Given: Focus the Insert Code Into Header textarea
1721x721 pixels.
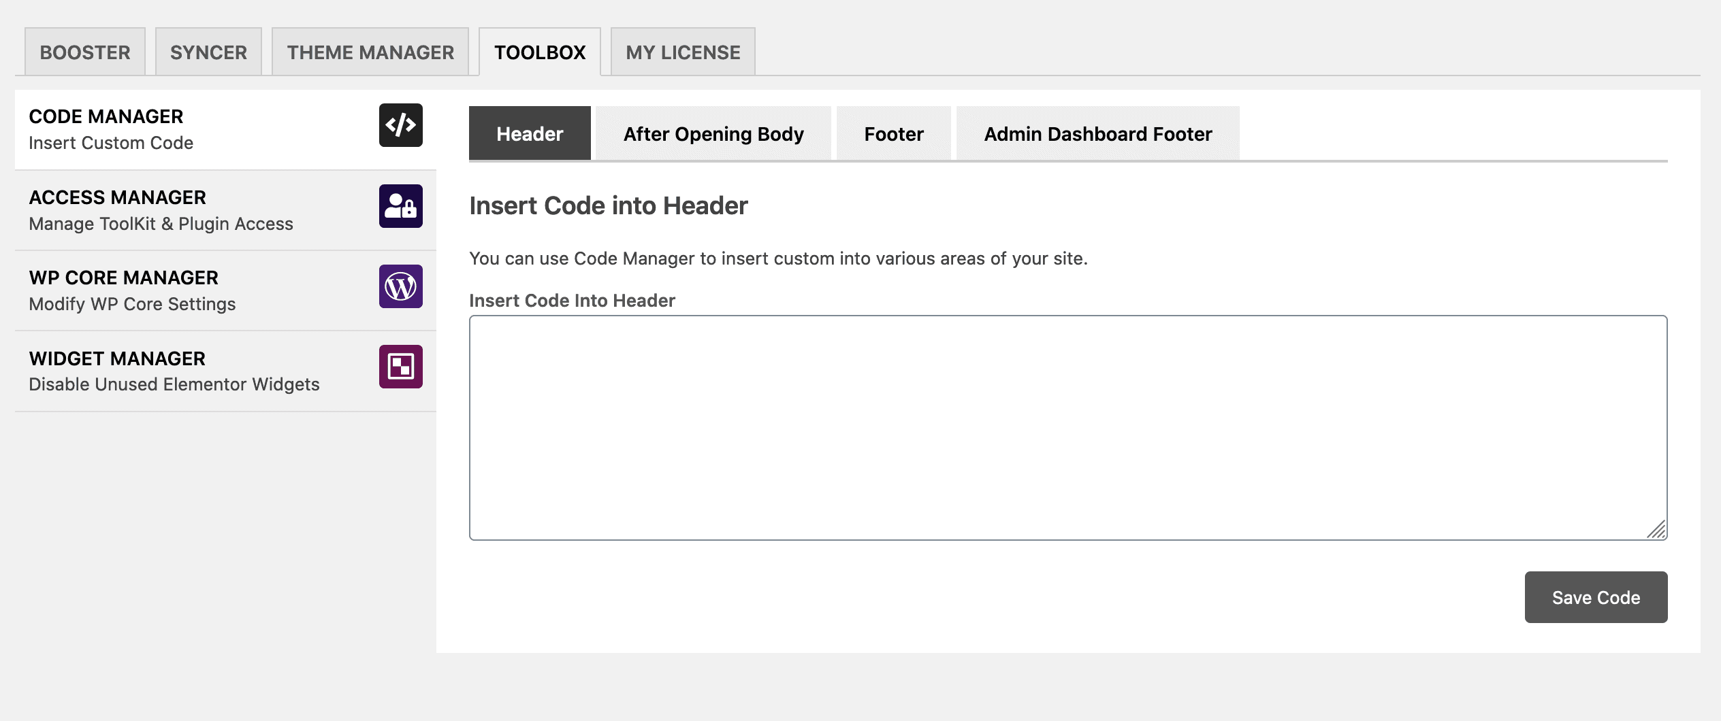Looking at the screenshot, I should [x=1068, y=428].
